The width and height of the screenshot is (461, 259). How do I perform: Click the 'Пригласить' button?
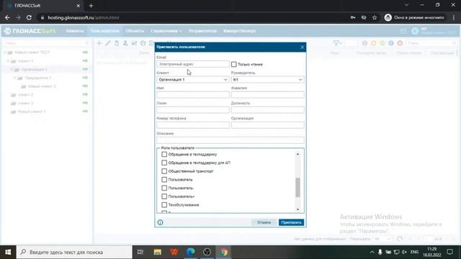tap(291, 222)
